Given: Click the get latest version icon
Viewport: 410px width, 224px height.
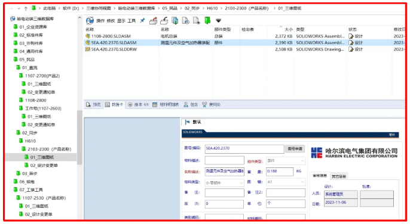Looking at the screenshot, I should click(x=175, y=20).
